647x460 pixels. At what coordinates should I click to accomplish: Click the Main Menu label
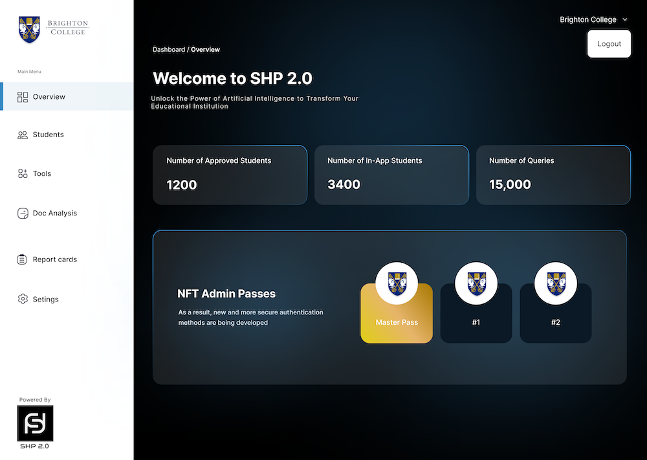[29, 71]
